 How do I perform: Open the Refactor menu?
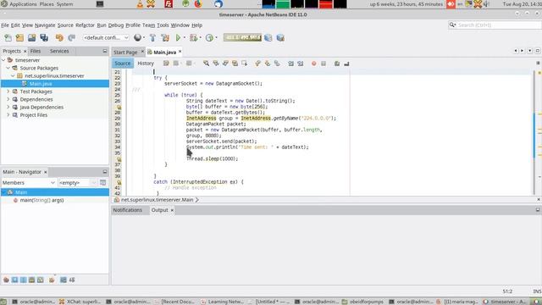pyautogui.click(x=85, y=25)
